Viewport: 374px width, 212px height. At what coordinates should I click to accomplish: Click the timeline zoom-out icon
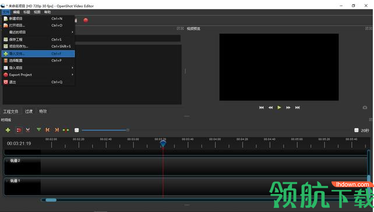pyautogui.click(x=76, y=130)
